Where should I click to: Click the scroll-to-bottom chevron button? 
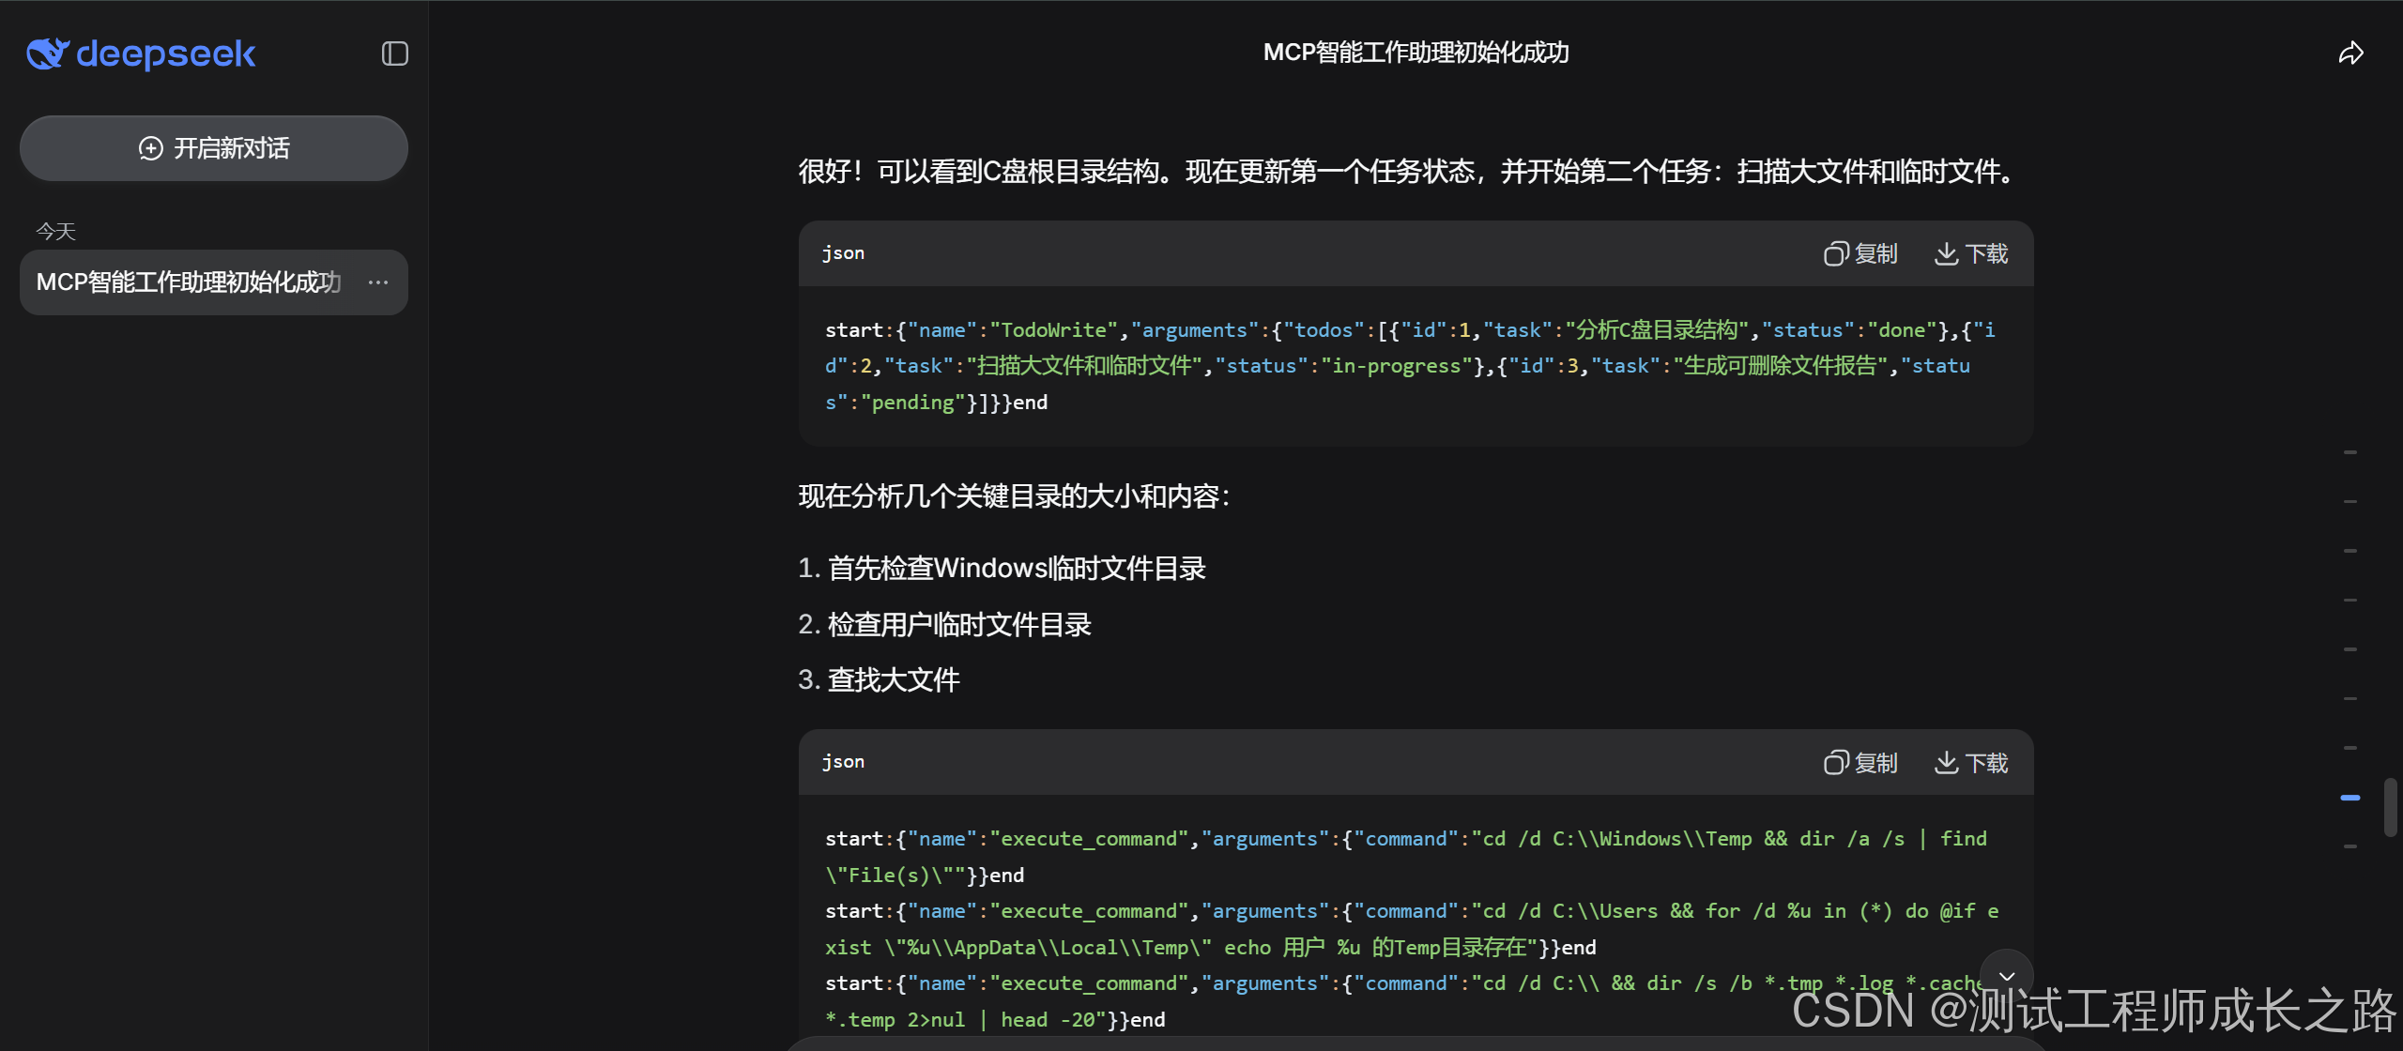[2006, 976]
